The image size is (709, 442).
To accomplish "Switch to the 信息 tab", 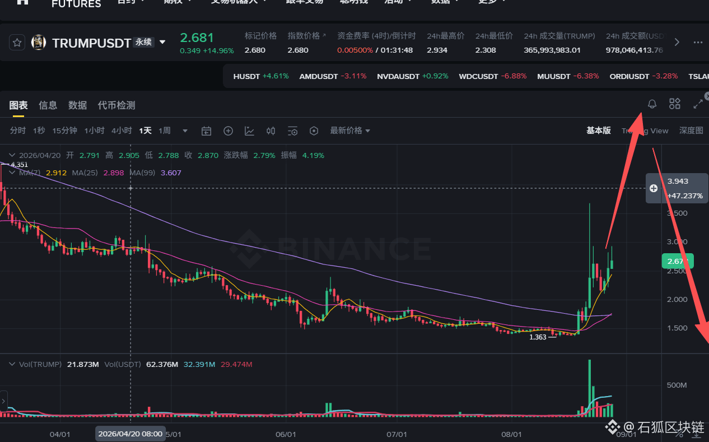I will click(x=48, y=105).
